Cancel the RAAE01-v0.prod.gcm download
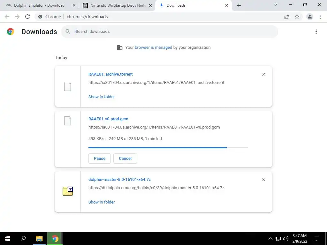This screenshot has height=245, width=327. [x=125, y=159]
